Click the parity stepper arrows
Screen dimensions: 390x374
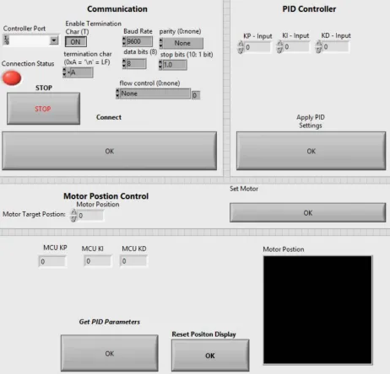tap(161, 43)
